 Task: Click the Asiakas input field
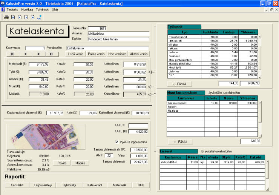(118, 34)
